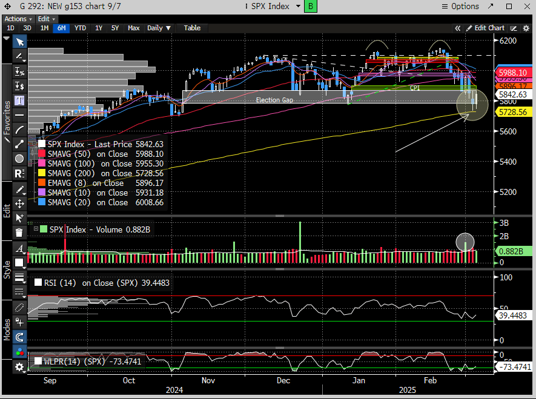
Task: Select the horizontal line tool
Action: pos(19,115)
